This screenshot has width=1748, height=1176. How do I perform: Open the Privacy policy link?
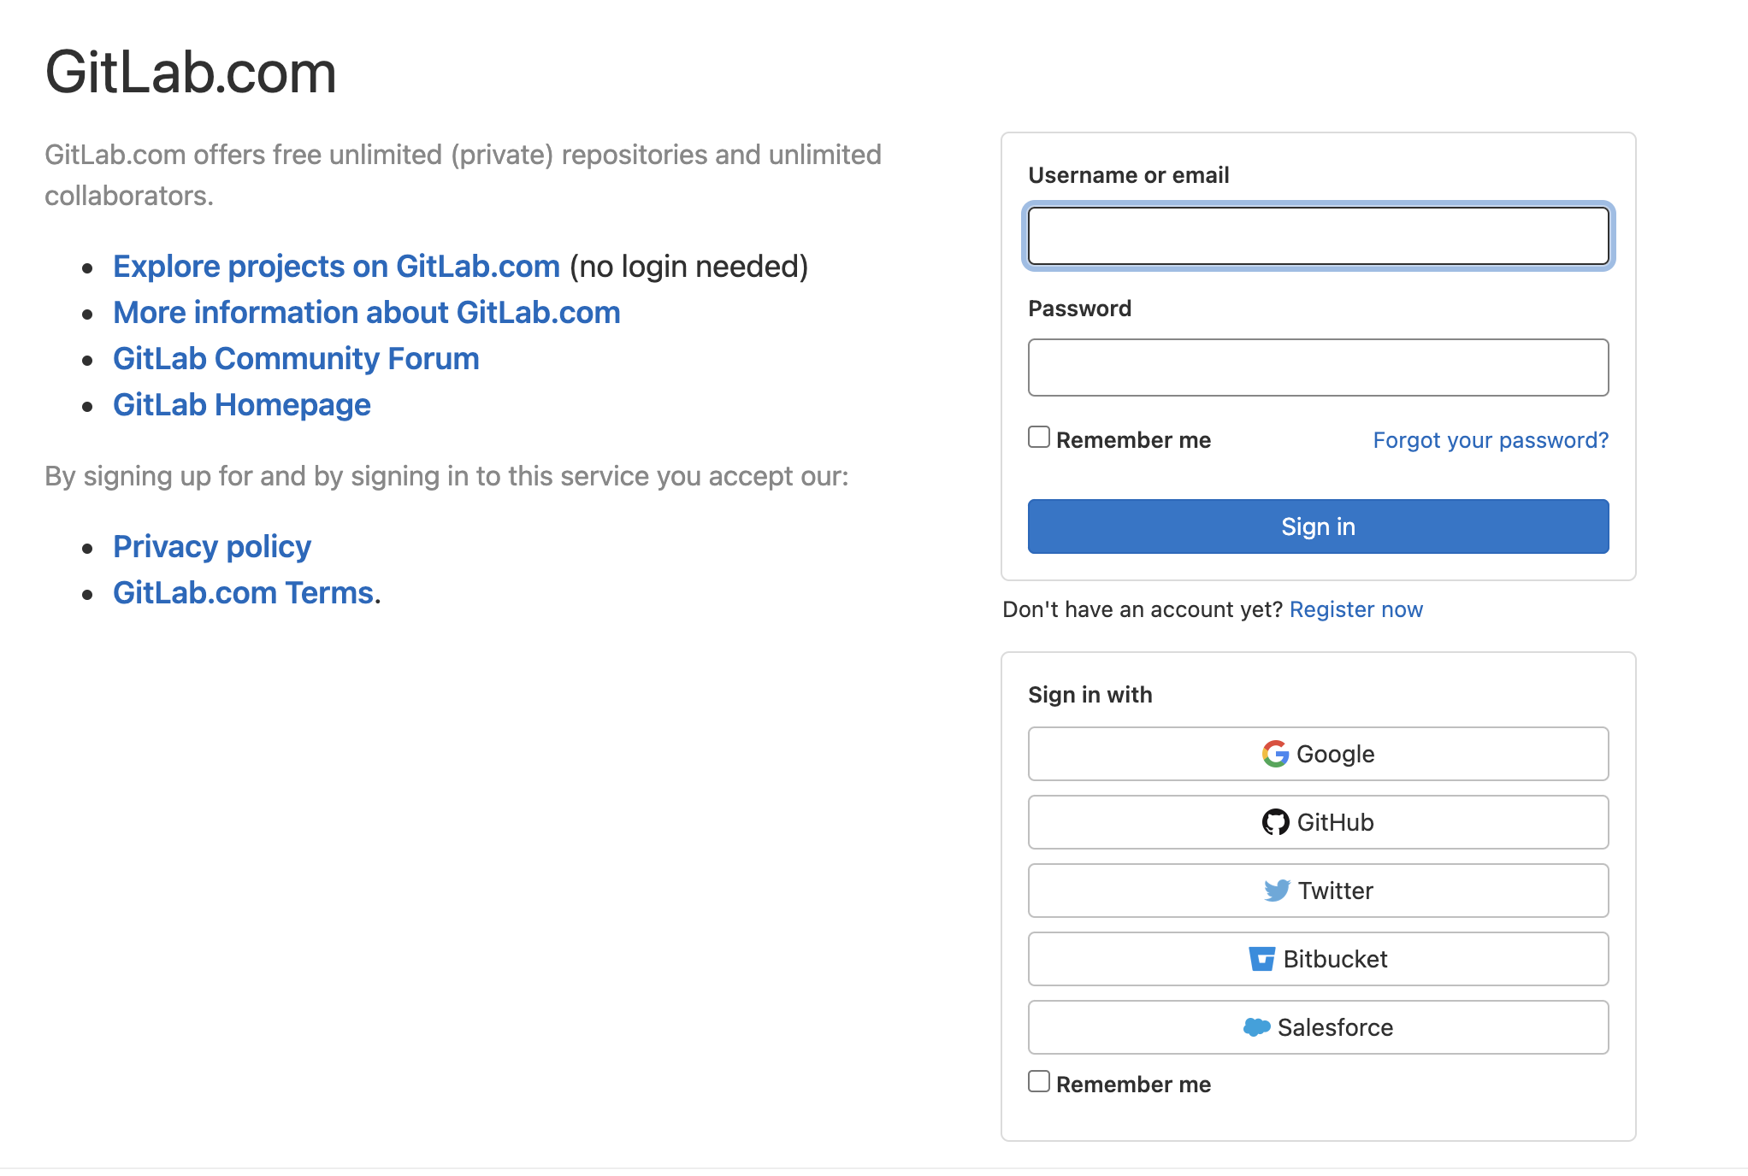[x=211, y=547]
